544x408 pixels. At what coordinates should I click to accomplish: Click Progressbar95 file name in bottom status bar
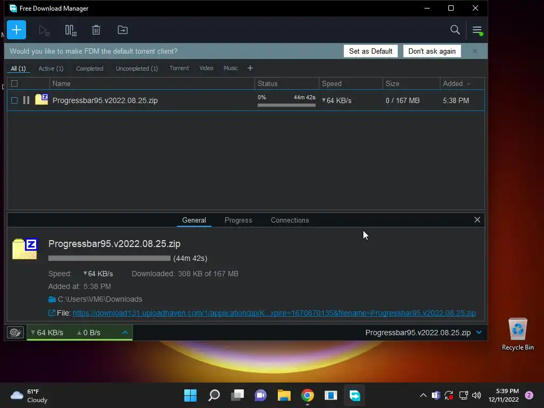coord(418,333)
